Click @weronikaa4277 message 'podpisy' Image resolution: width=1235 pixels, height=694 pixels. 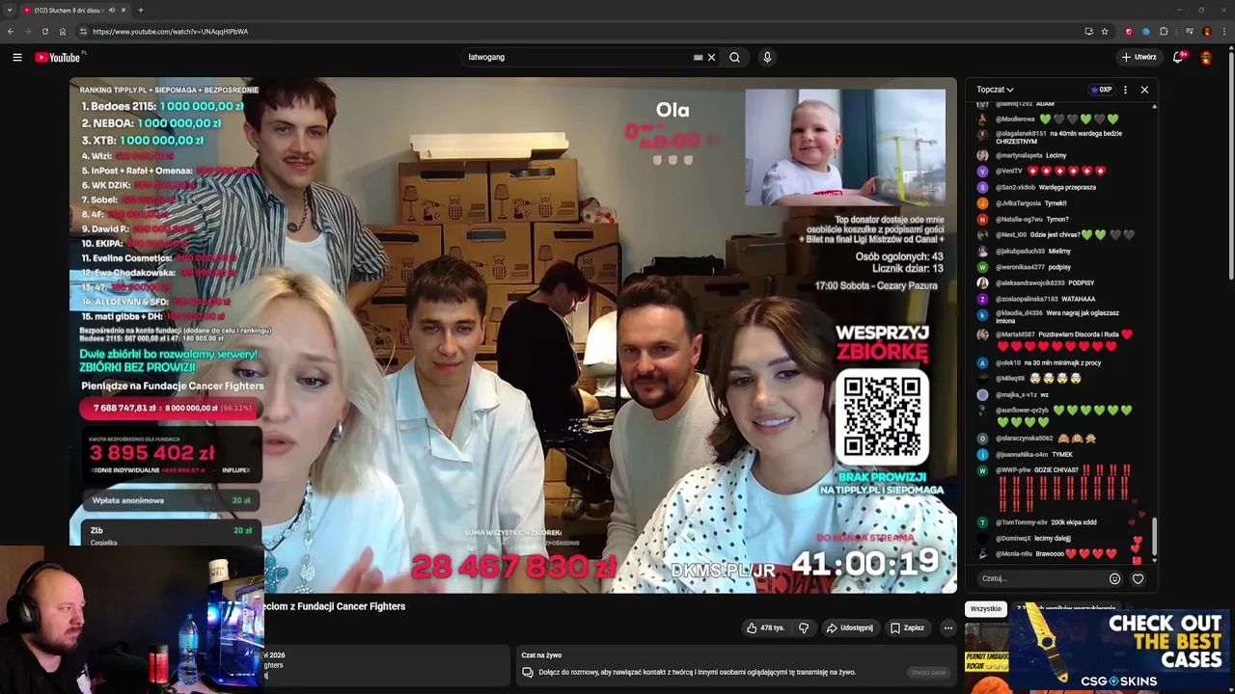point(1059,267)
